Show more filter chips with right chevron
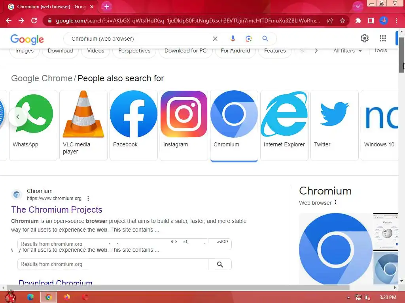Image resolution: width=405 pixels, height=303 pixels. pyautogui.click(x=316, y=51)
